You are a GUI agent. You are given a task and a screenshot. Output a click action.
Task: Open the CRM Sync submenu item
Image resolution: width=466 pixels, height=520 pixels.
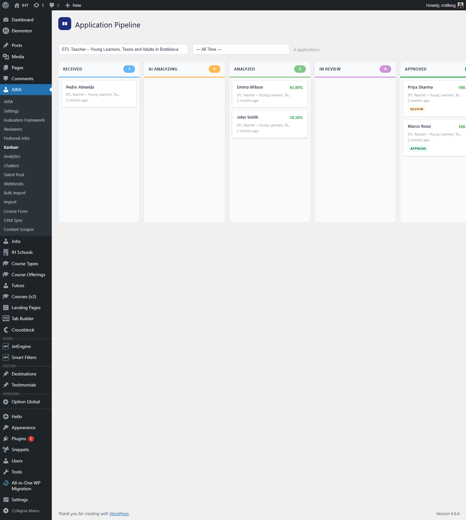(x=13, y=220)
